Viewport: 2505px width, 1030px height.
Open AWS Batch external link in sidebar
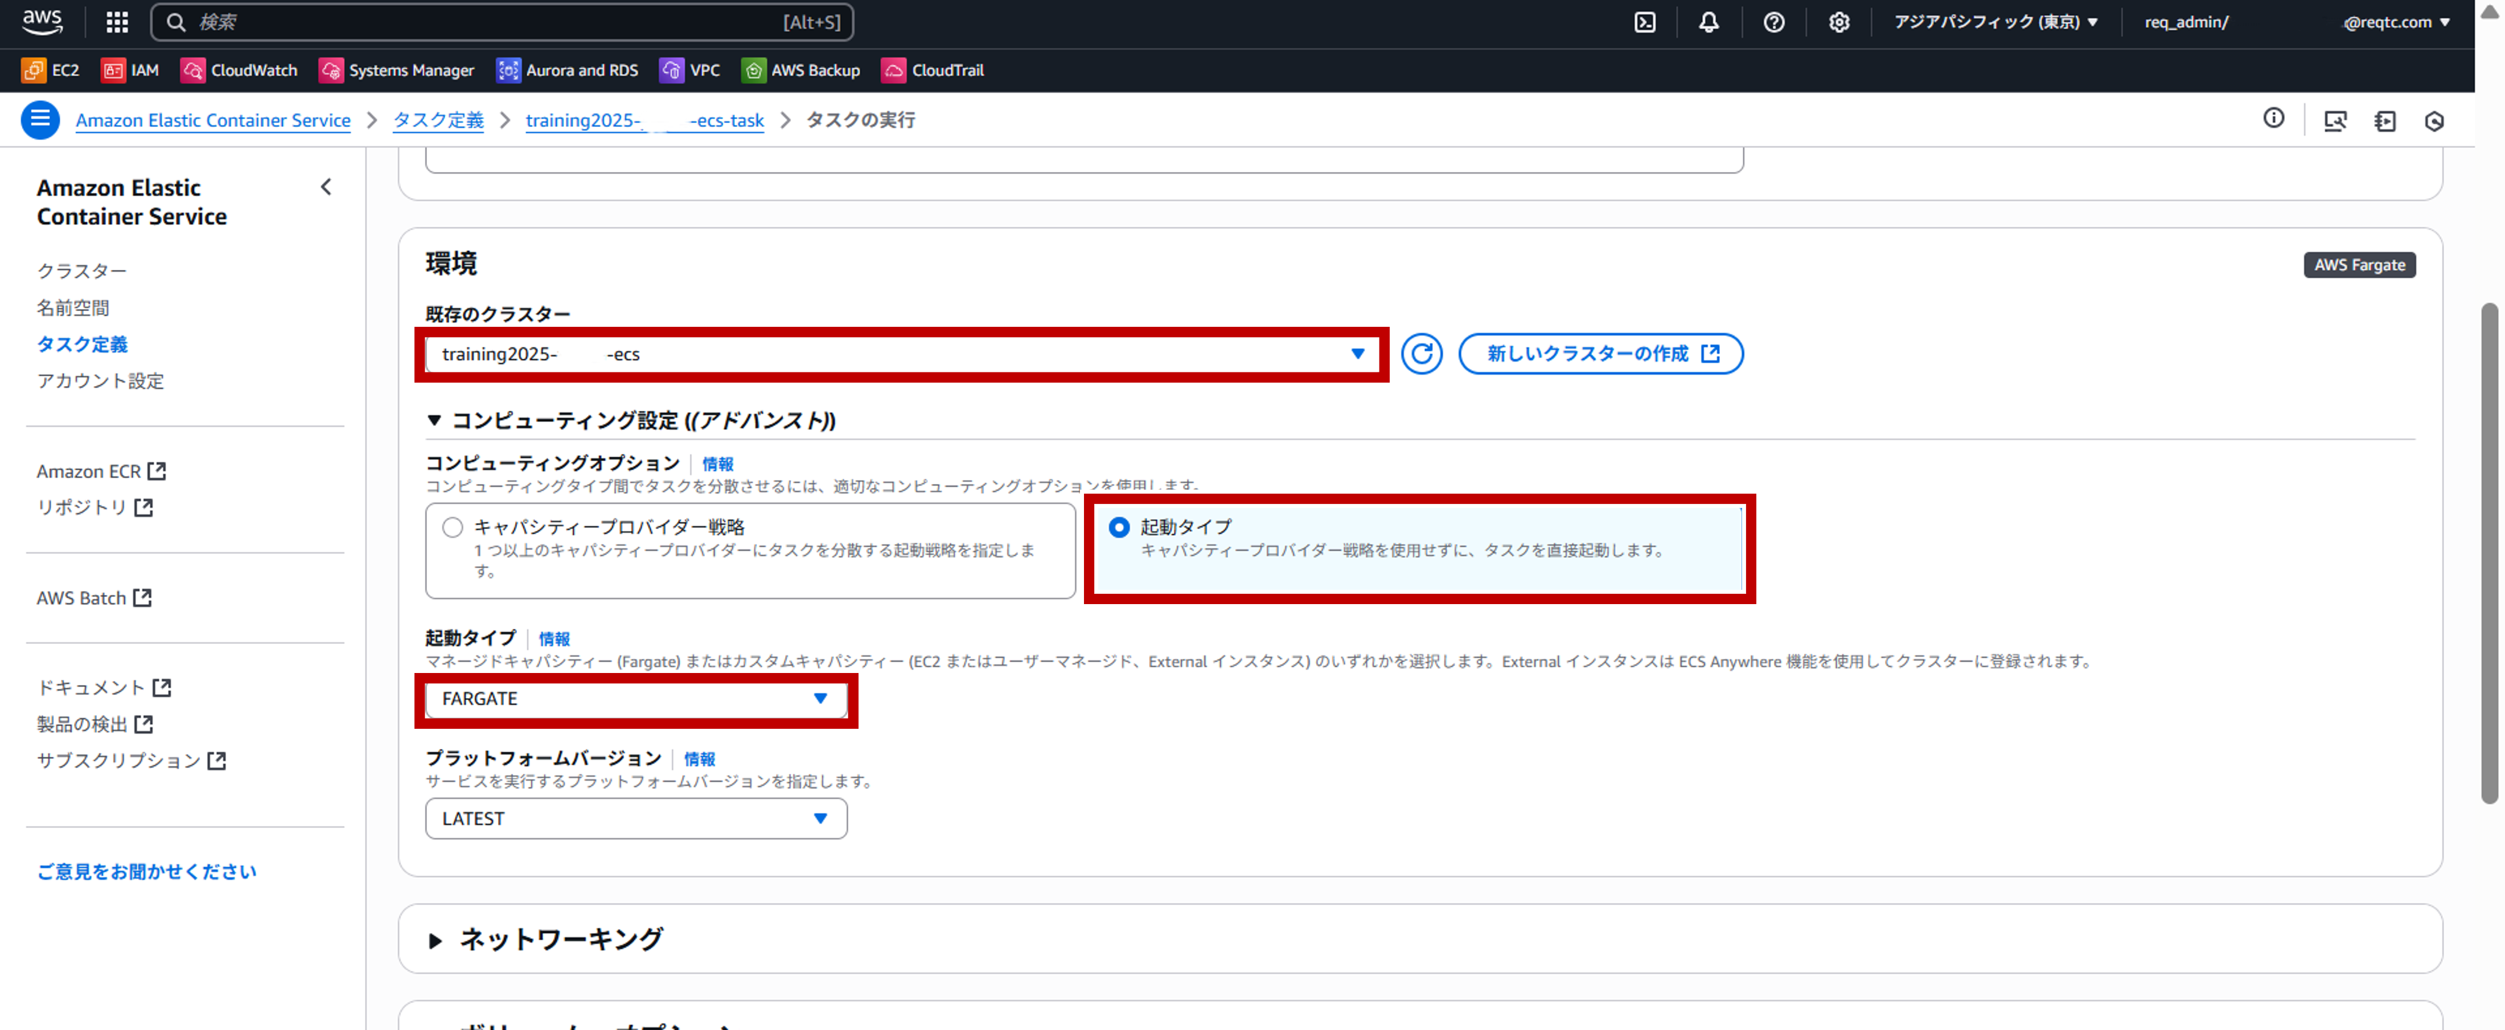95,598
